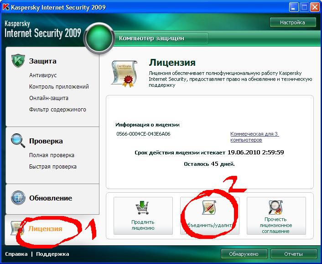Click the large certificate scroll image

click(124, 74)
